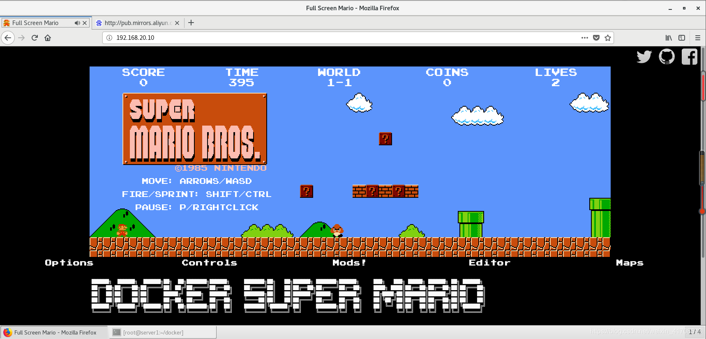Image resolution: width=706 pixels, height=339 pixels.
Task: Close the pub.mirrors.aliyun tab
Action: click(177, 23)
